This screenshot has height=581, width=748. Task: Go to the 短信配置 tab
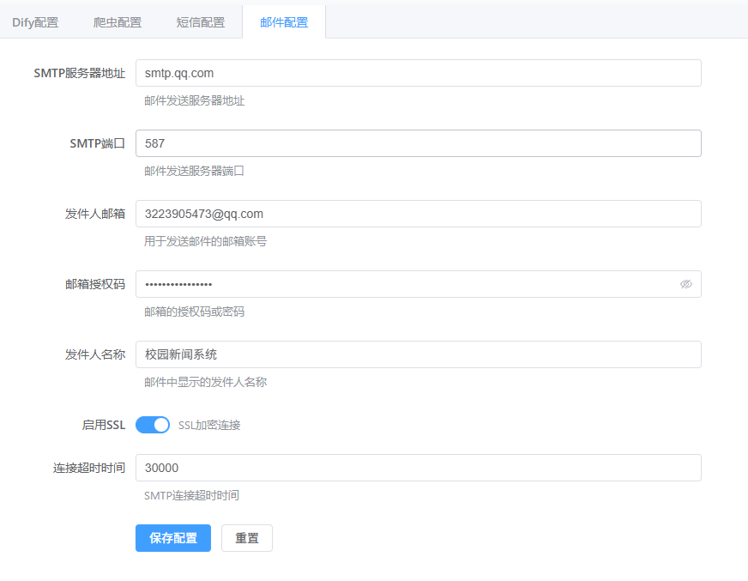tap(201, 22)
